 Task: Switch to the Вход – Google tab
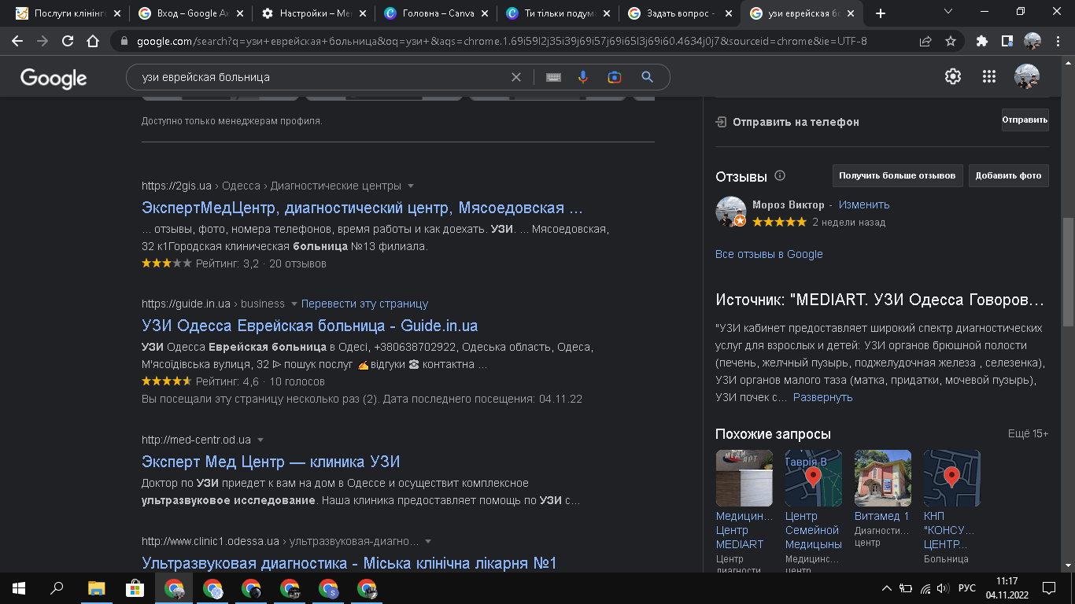(x=188, y=13)
